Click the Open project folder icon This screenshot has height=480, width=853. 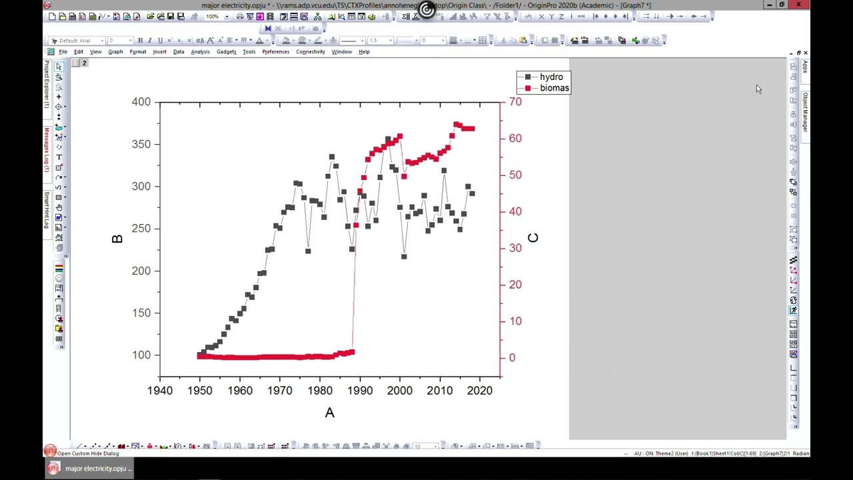pyautogui.click(x=150, y=16)
